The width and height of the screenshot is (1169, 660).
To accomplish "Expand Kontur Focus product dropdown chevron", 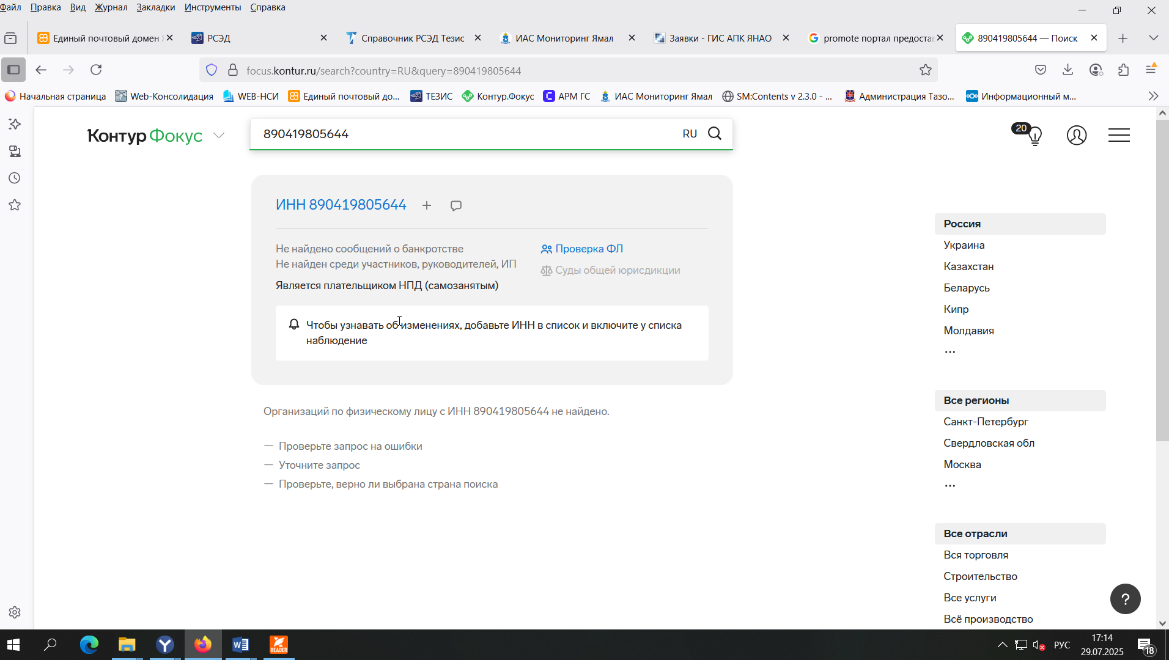I will coord(219,135).
